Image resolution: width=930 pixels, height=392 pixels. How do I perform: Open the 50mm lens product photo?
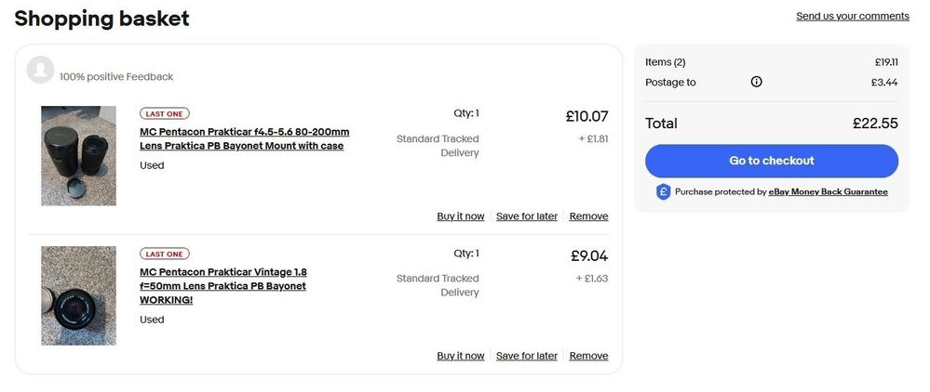(x=78, y=295)
